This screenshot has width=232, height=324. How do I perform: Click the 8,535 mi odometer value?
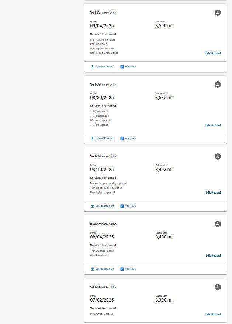click(x=164, y=98)
